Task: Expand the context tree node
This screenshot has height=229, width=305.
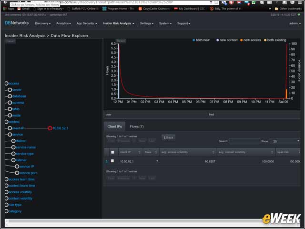Action: 7,122
